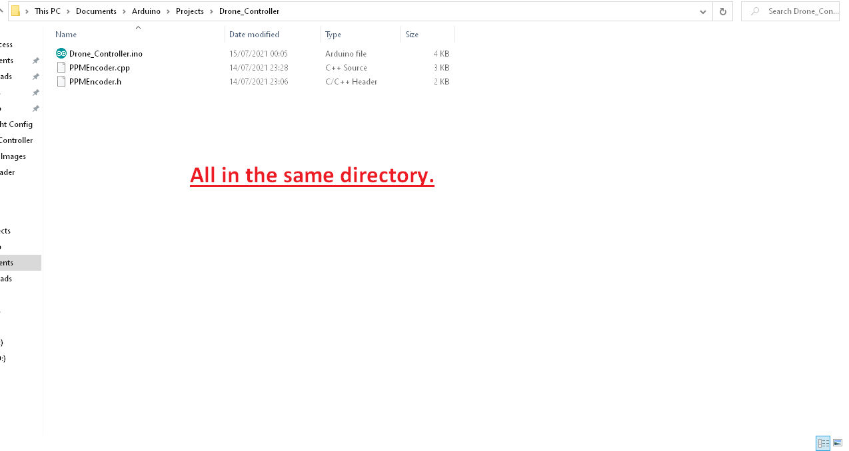Switch to Details view via status bar icon
Image resolution: width=849 pixels, height=451 pixels.
(x=822, y=443)
